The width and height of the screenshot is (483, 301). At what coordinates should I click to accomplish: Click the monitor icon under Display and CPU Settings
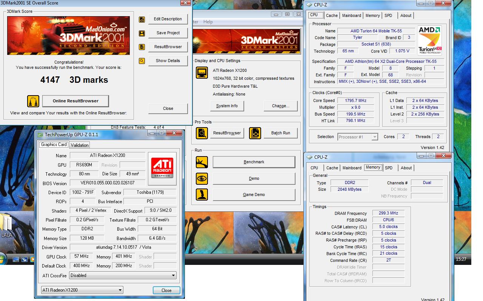(x=202, y=72)
